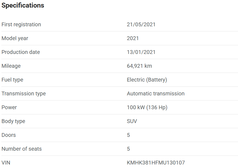Screen dimensions: 238x168
Task: Select the SUV body type value
Action: (132, 121)
